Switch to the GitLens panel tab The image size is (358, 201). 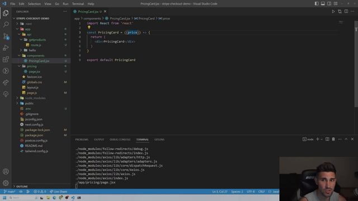[159, 140]
